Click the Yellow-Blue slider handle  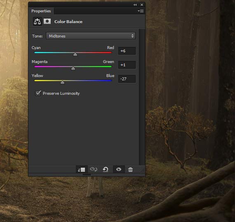[x=63, y=82]
